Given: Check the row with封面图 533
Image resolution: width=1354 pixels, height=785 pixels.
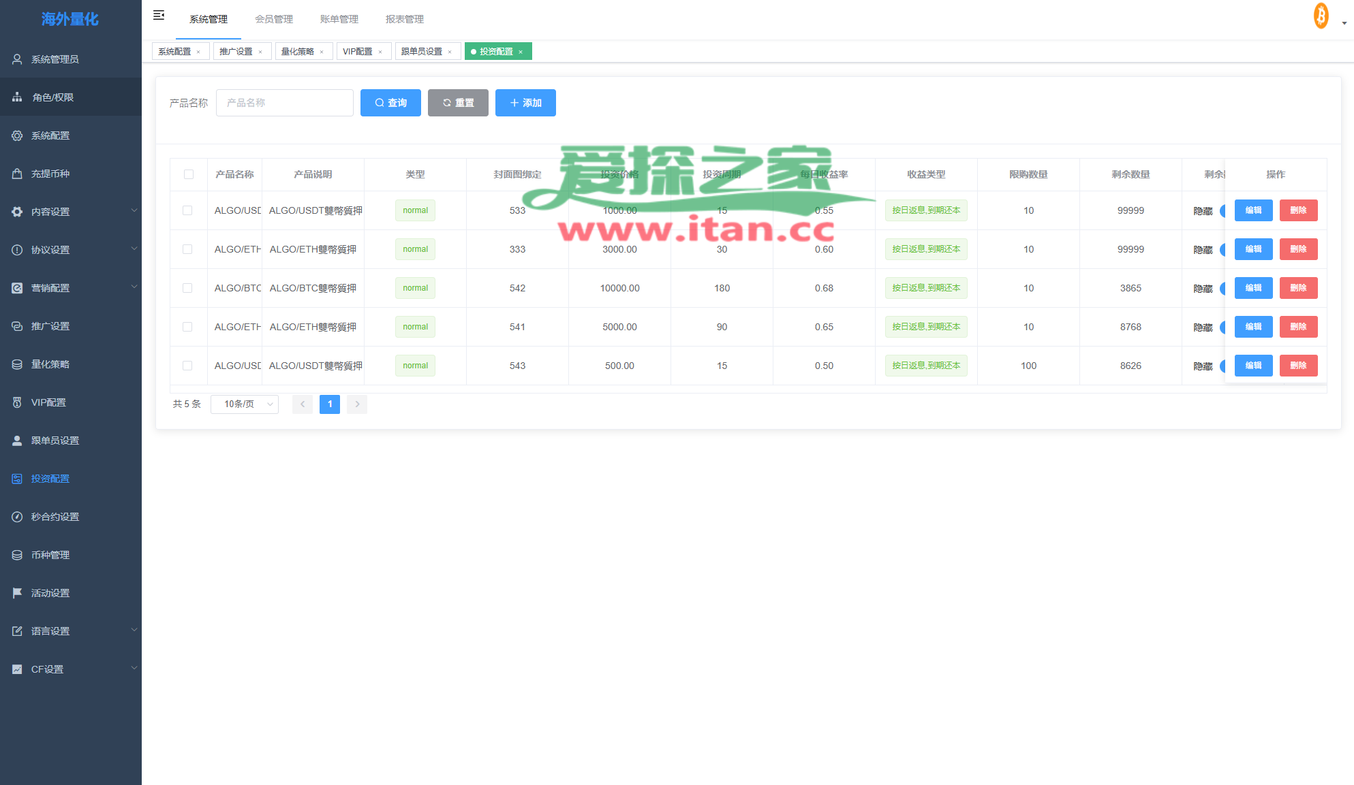Looking at the screenshot, I should click(187, 210).
